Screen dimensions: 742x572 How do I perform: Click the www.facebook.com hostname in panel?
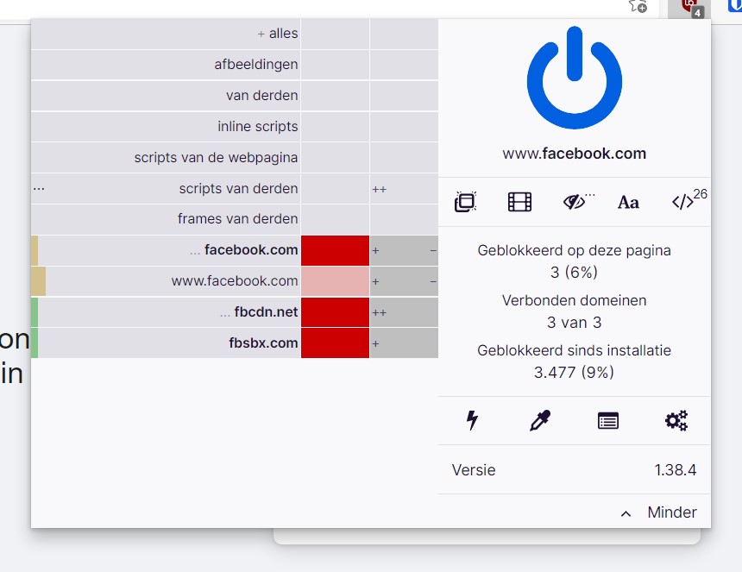tap(574, 154)
